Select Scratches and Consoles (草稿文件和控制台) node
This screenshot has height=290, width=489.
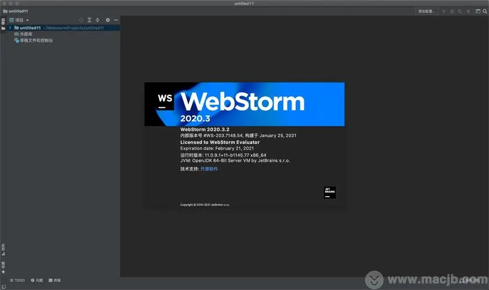[33, 41]
